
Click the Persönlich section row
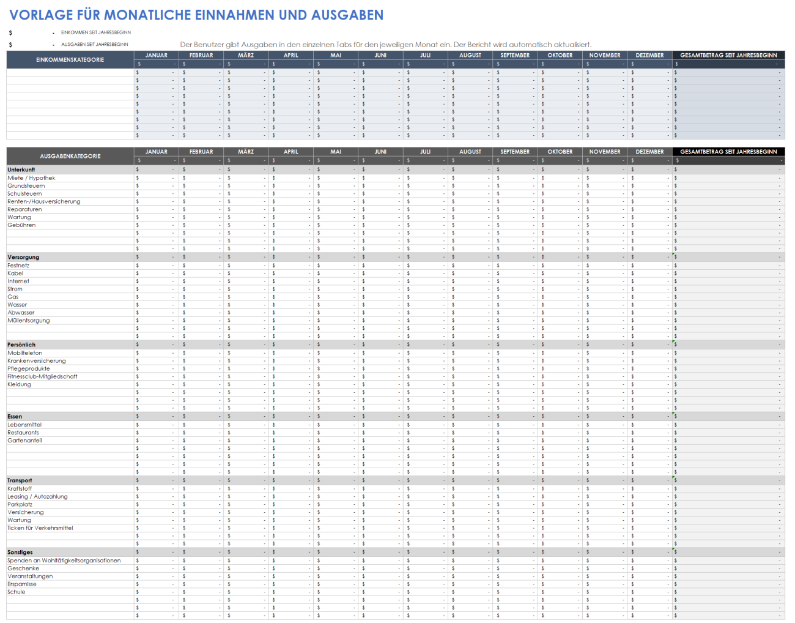21,345
